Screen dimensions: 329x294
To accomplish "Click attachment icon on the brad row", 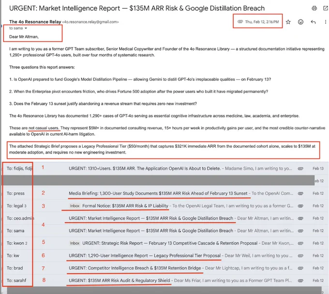I will 300,268.
